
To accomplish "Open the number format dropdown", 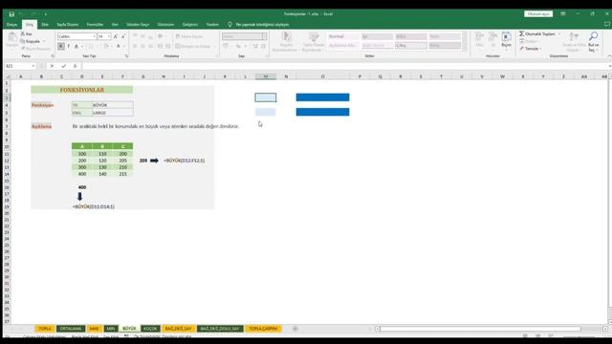I will (264, 36).
